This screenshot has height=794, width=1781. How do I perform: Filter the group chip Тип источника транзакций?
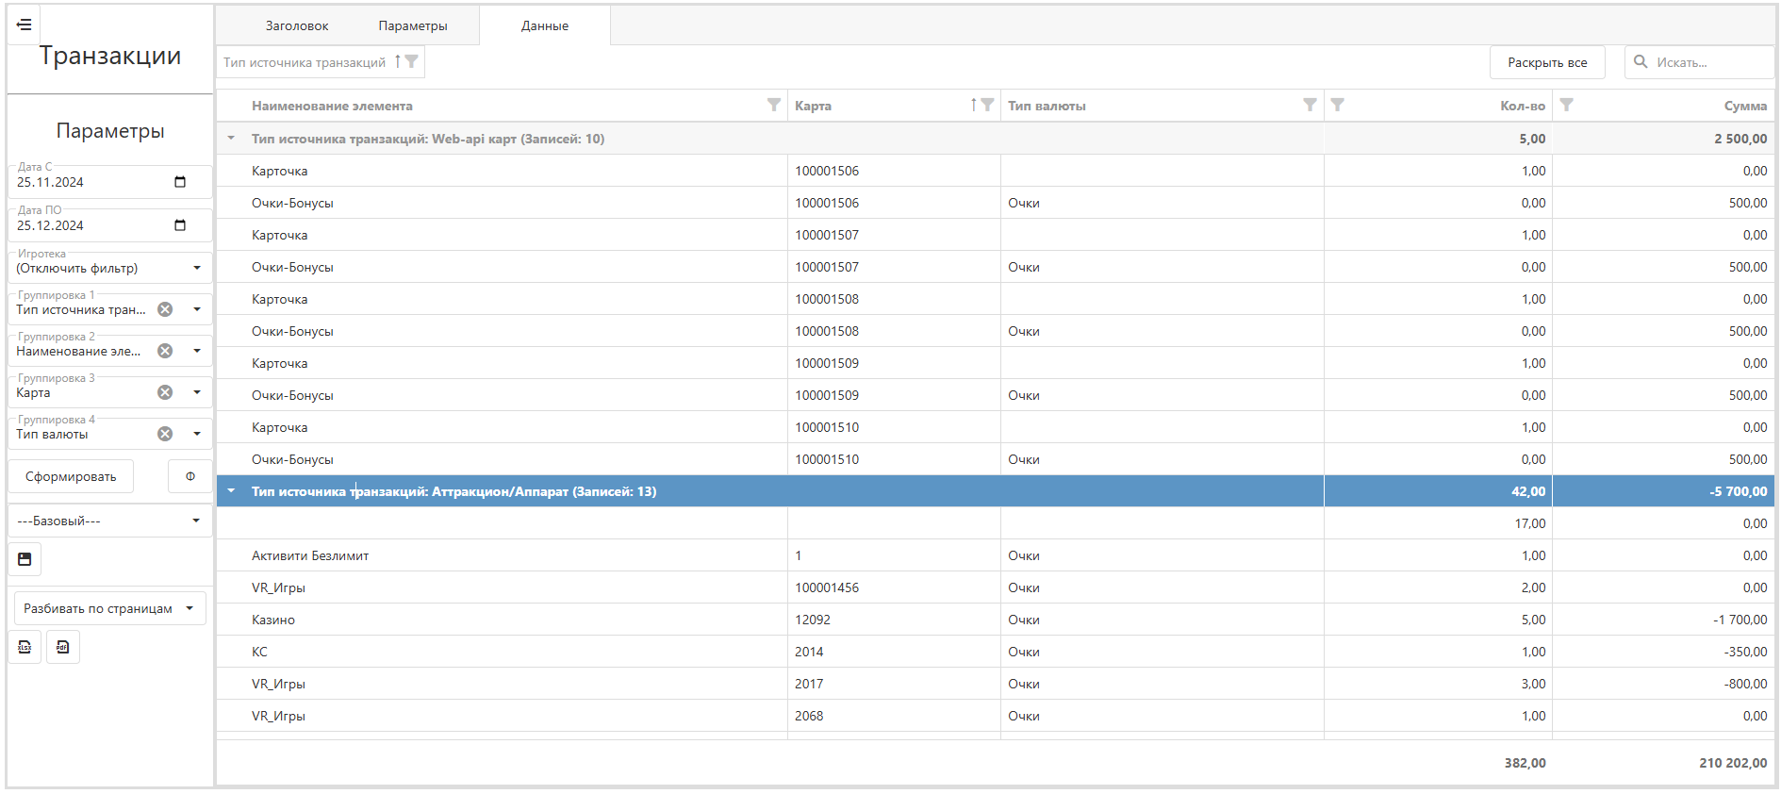[411, 61]
